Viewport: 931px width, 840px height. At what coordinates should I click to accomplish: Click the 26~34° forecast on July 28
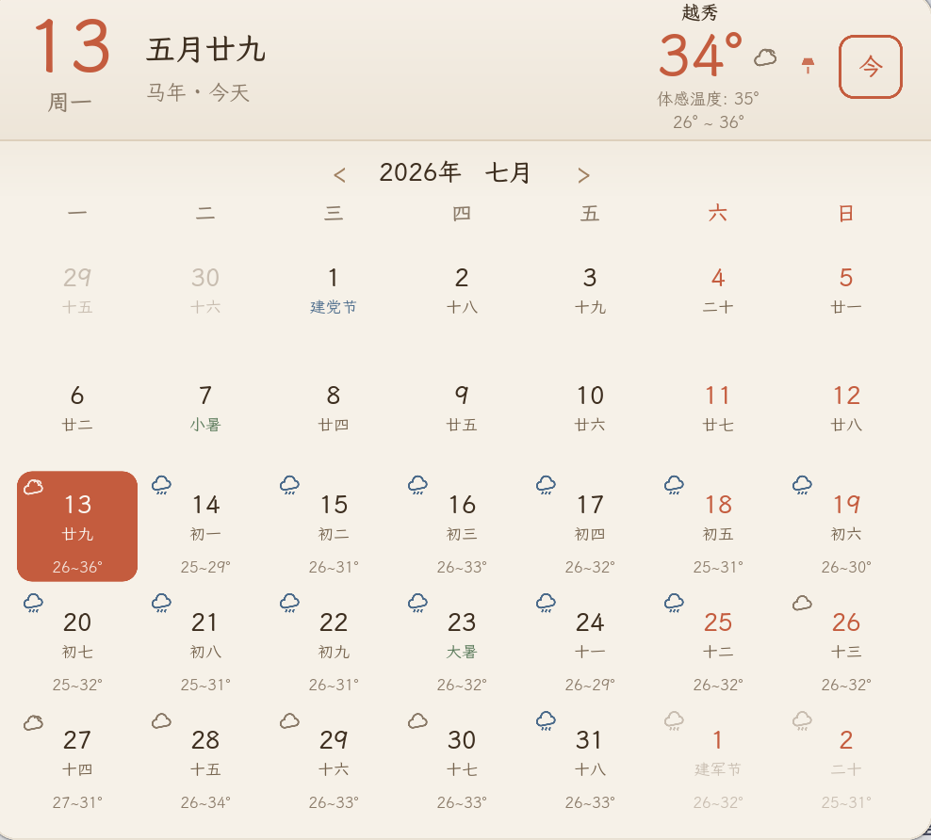(x=205, y=802)
